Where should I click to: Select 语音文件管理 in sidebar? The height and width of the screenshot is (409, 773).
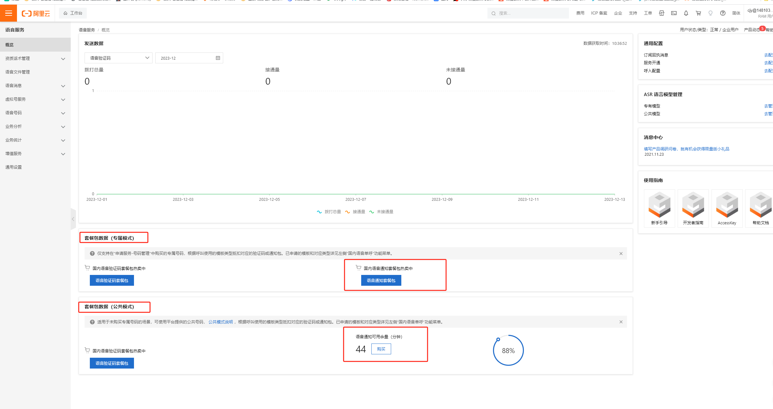(x=18, y=72)
